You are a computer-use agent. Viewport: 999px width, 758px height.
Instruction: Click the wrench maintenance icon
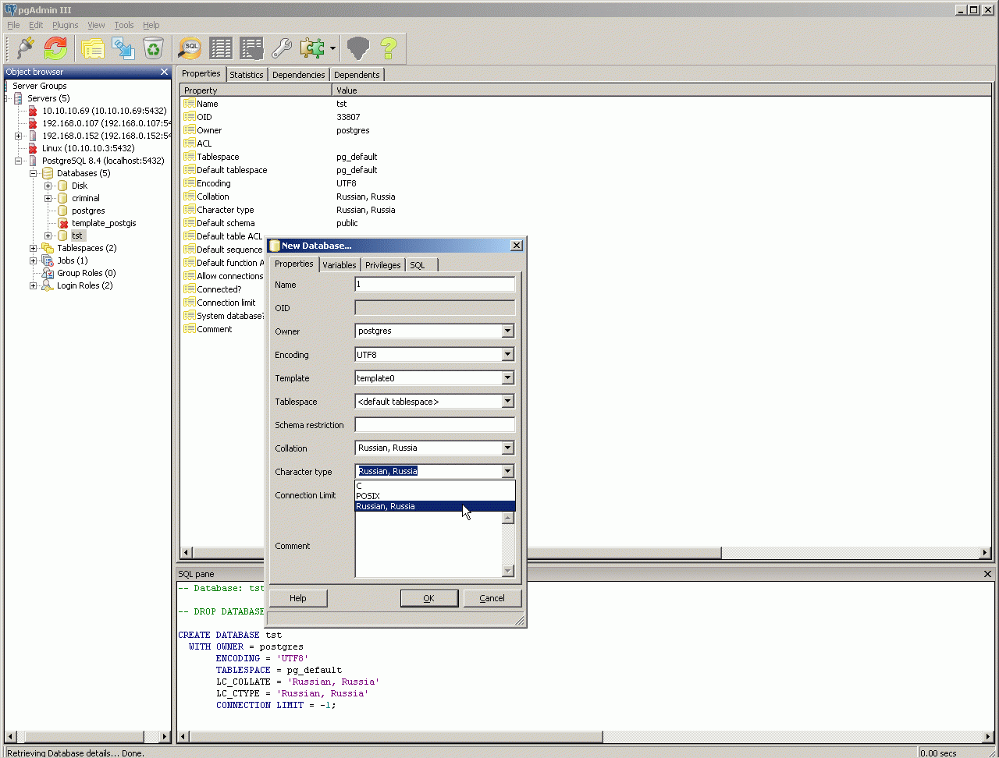282,48
